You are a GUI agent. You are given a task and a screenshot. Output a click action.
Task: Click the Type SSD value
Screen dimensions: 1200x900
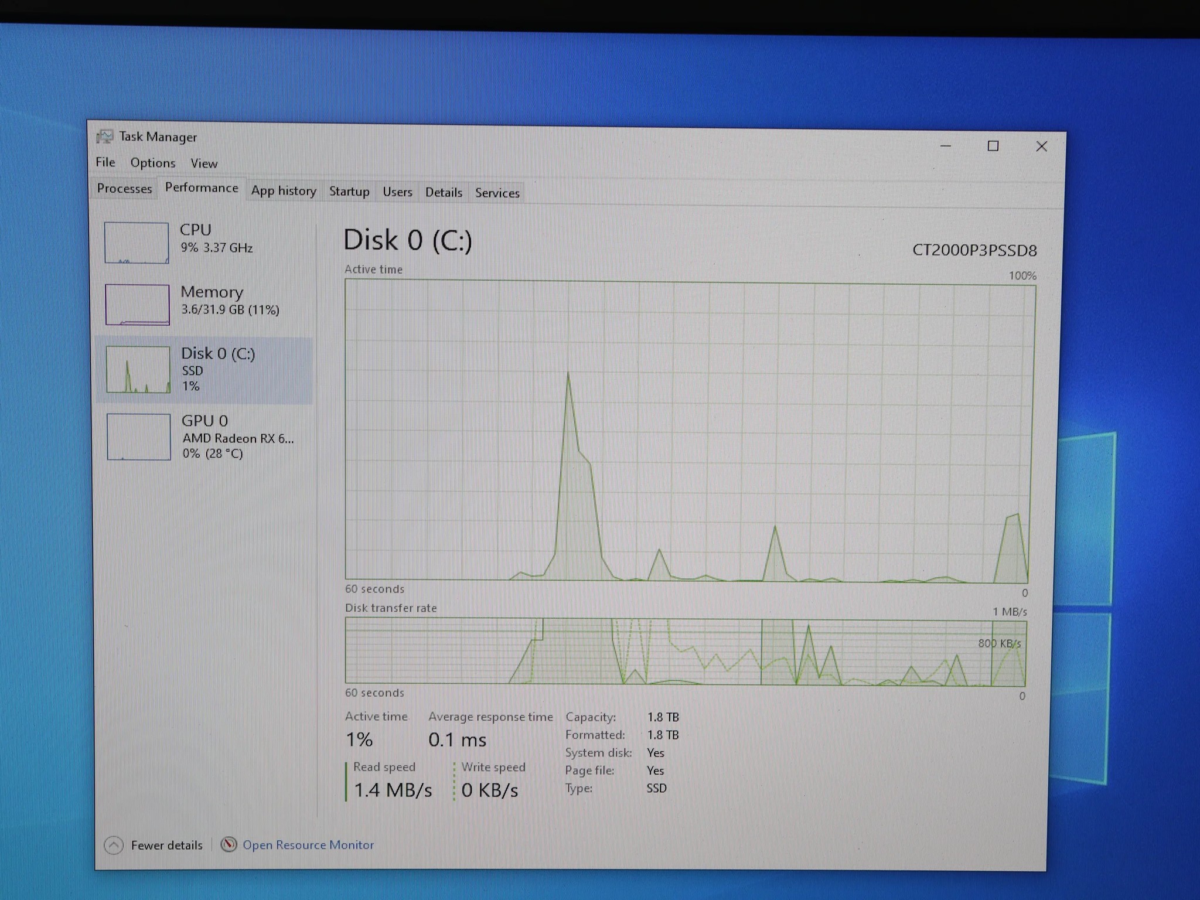coord(657,788)
